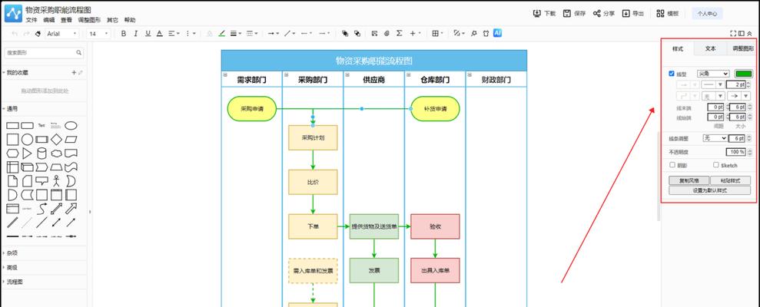The width and height of the screenshot is (760, 307).
Task: Select the cylinder shape in palette
Action: click(x=41, y=153)
